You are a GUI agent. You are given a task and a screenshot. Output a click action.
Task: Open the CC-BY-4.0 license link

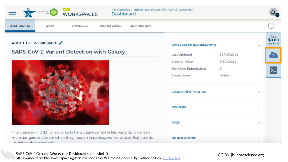[x=171, y=158]
